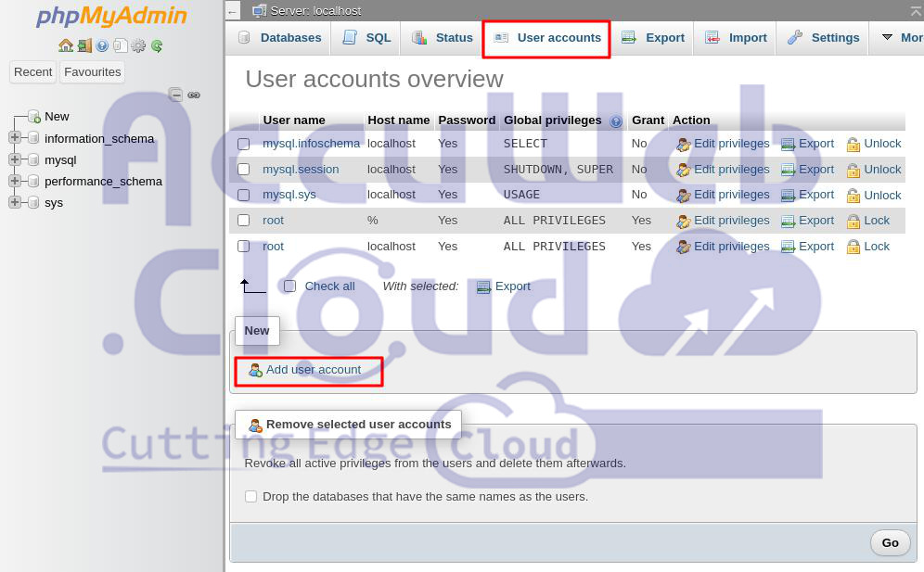Click the Check all label link

point(329,286)
